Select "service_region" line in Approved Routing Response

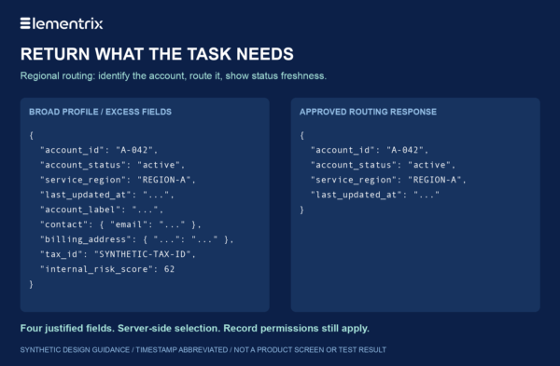388,180
